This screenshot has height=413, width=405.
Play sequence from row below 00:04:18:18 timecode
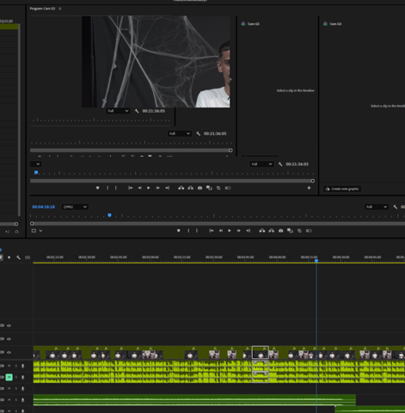(230, 231)
